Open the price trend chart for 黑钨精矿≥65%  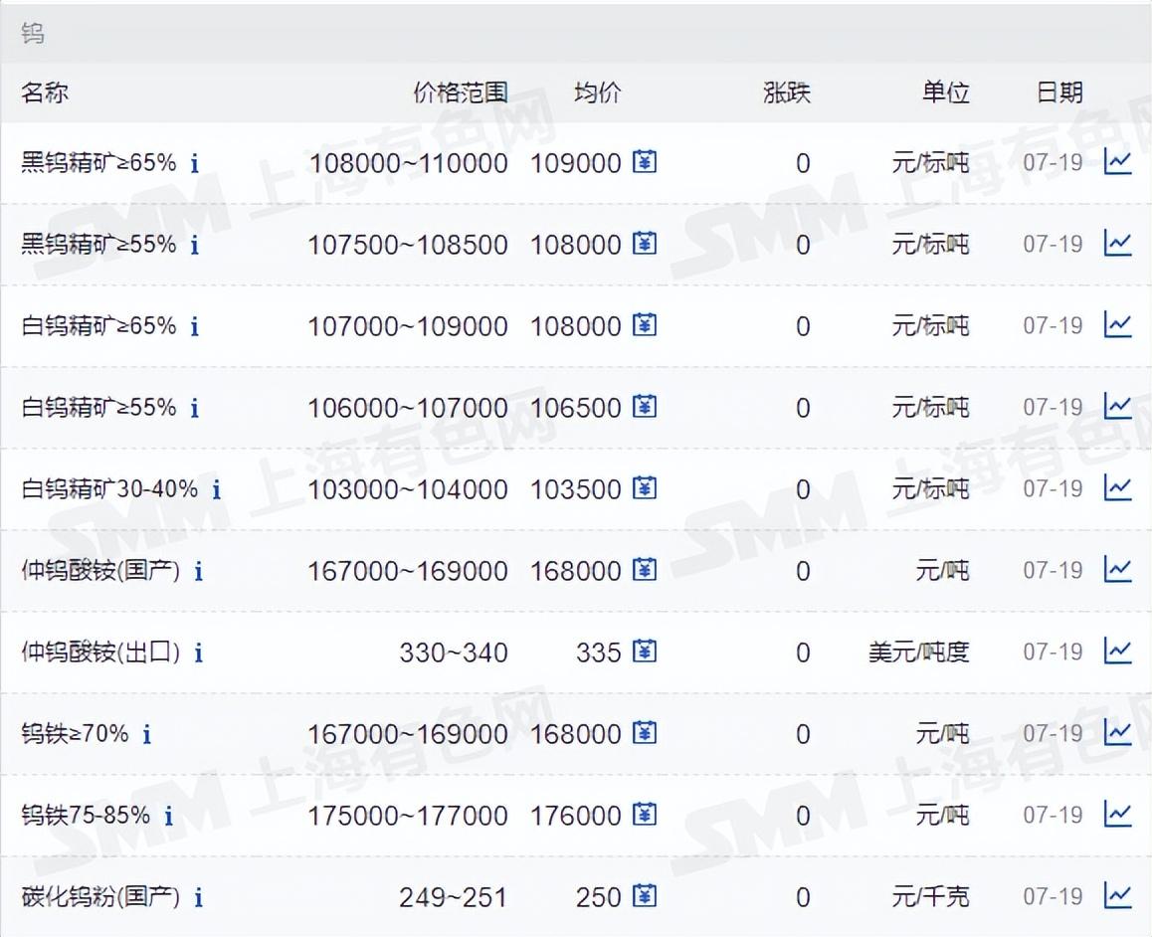(1120, 162)
